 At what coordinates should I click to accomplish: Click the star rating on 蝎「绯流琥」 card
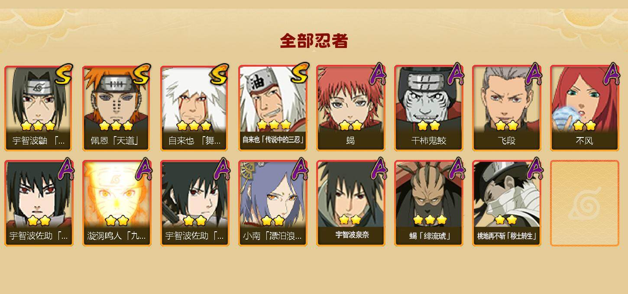(x=430, y=220)
